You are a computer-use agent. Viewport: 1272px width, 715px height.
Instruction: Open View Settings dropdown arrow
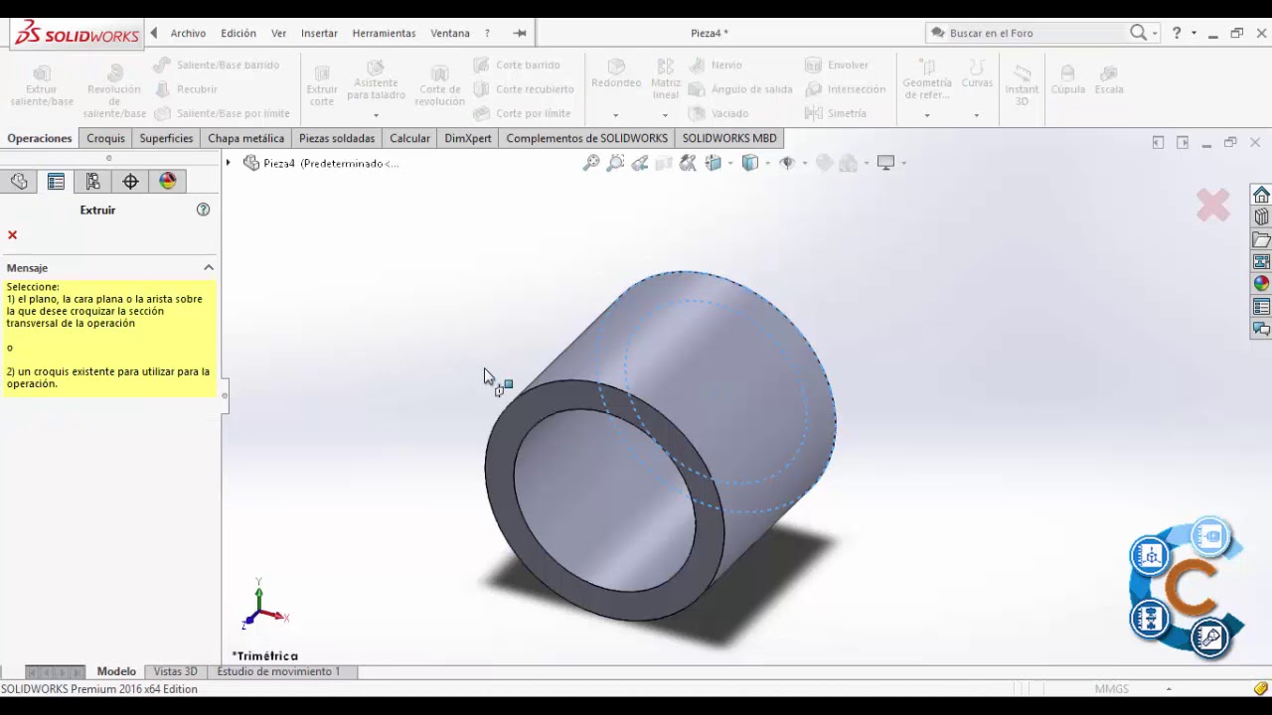903,163
